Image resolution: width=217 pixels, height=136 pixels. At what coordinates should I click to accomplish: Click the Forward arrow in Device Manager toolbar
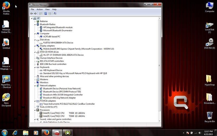click(35, 13)
